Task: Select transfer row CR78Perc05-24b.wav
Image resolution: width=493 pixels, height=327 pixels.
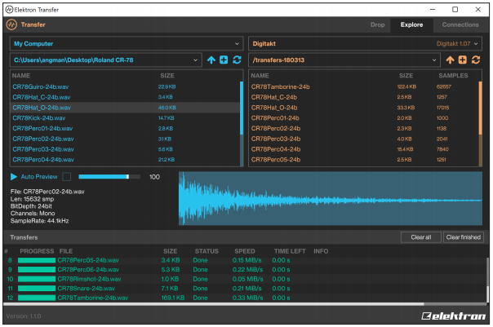Action: (245, 260)
